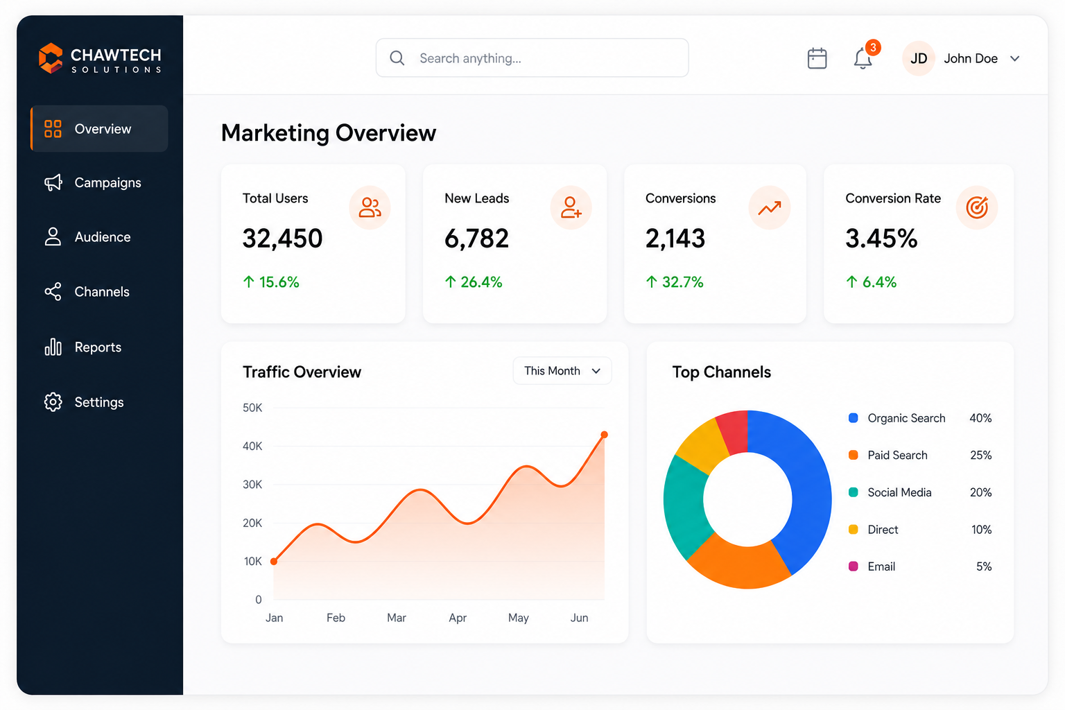Click the search magnifier icon
The image size is (1065, 710).
point(397,58)
